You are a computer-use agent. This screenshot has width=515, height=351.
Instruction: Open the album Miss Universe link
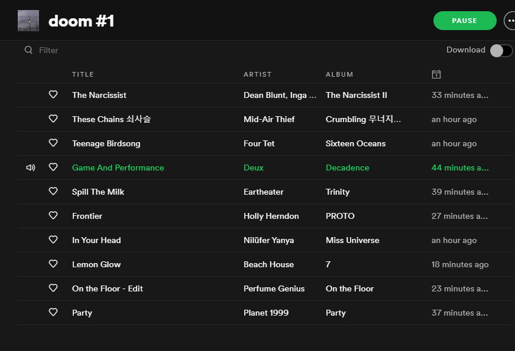[352, 240]
